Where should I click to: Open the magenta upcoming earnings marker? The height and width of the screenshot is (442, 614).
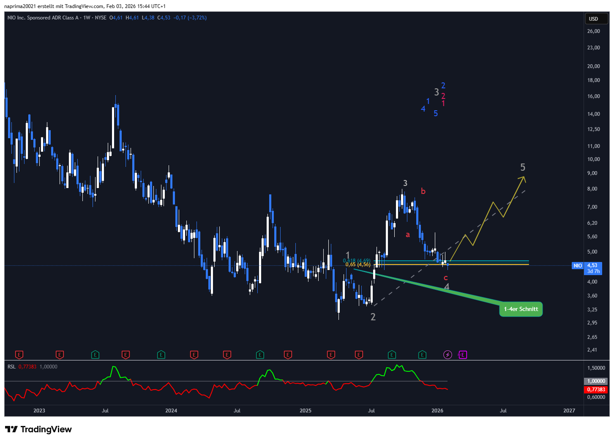(x=463, y=355)
